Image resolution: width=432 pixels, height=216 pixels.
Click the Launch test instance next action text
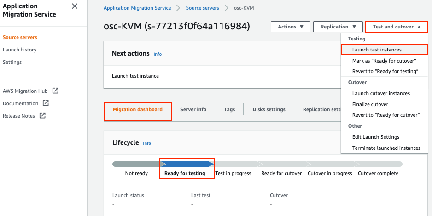pyautogui.click(x=135, y=76)
